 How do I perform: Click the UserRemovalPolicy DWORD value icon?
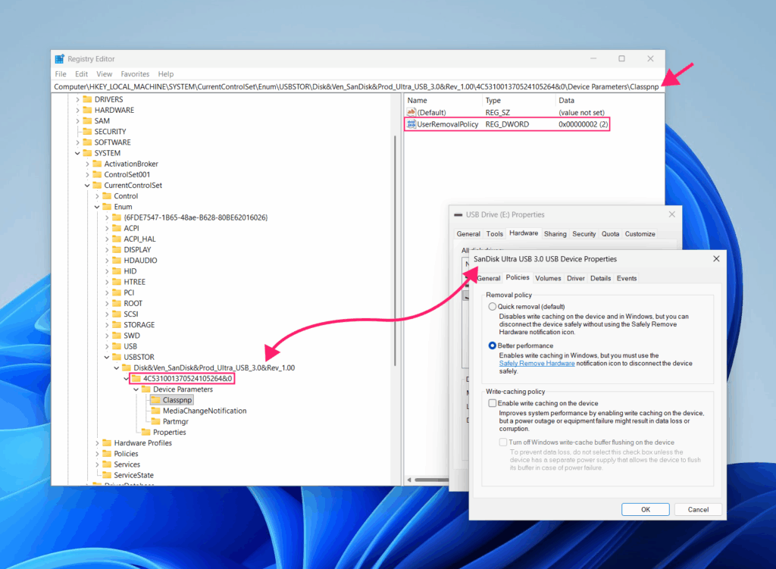pos(411,124)
